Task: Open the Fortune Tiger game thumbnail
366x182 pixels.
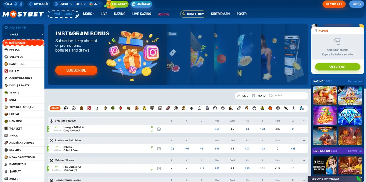Action: pyautogui.click(x=325, y=95)
